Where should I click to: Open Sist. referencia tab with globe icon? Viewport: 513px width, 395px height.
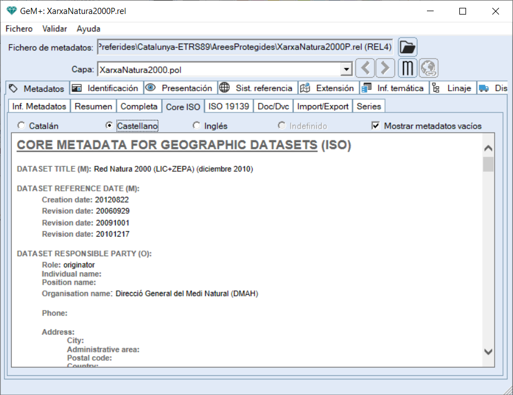tap(256, 88)
